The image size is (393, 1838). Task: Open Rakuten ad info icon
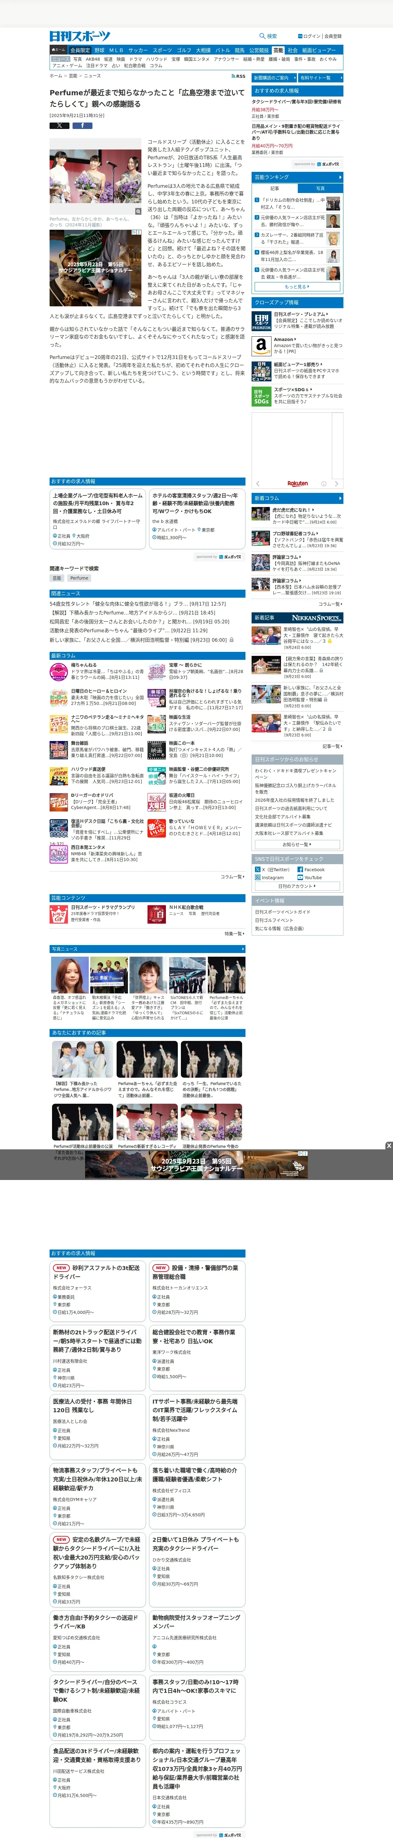coord(324,483)
